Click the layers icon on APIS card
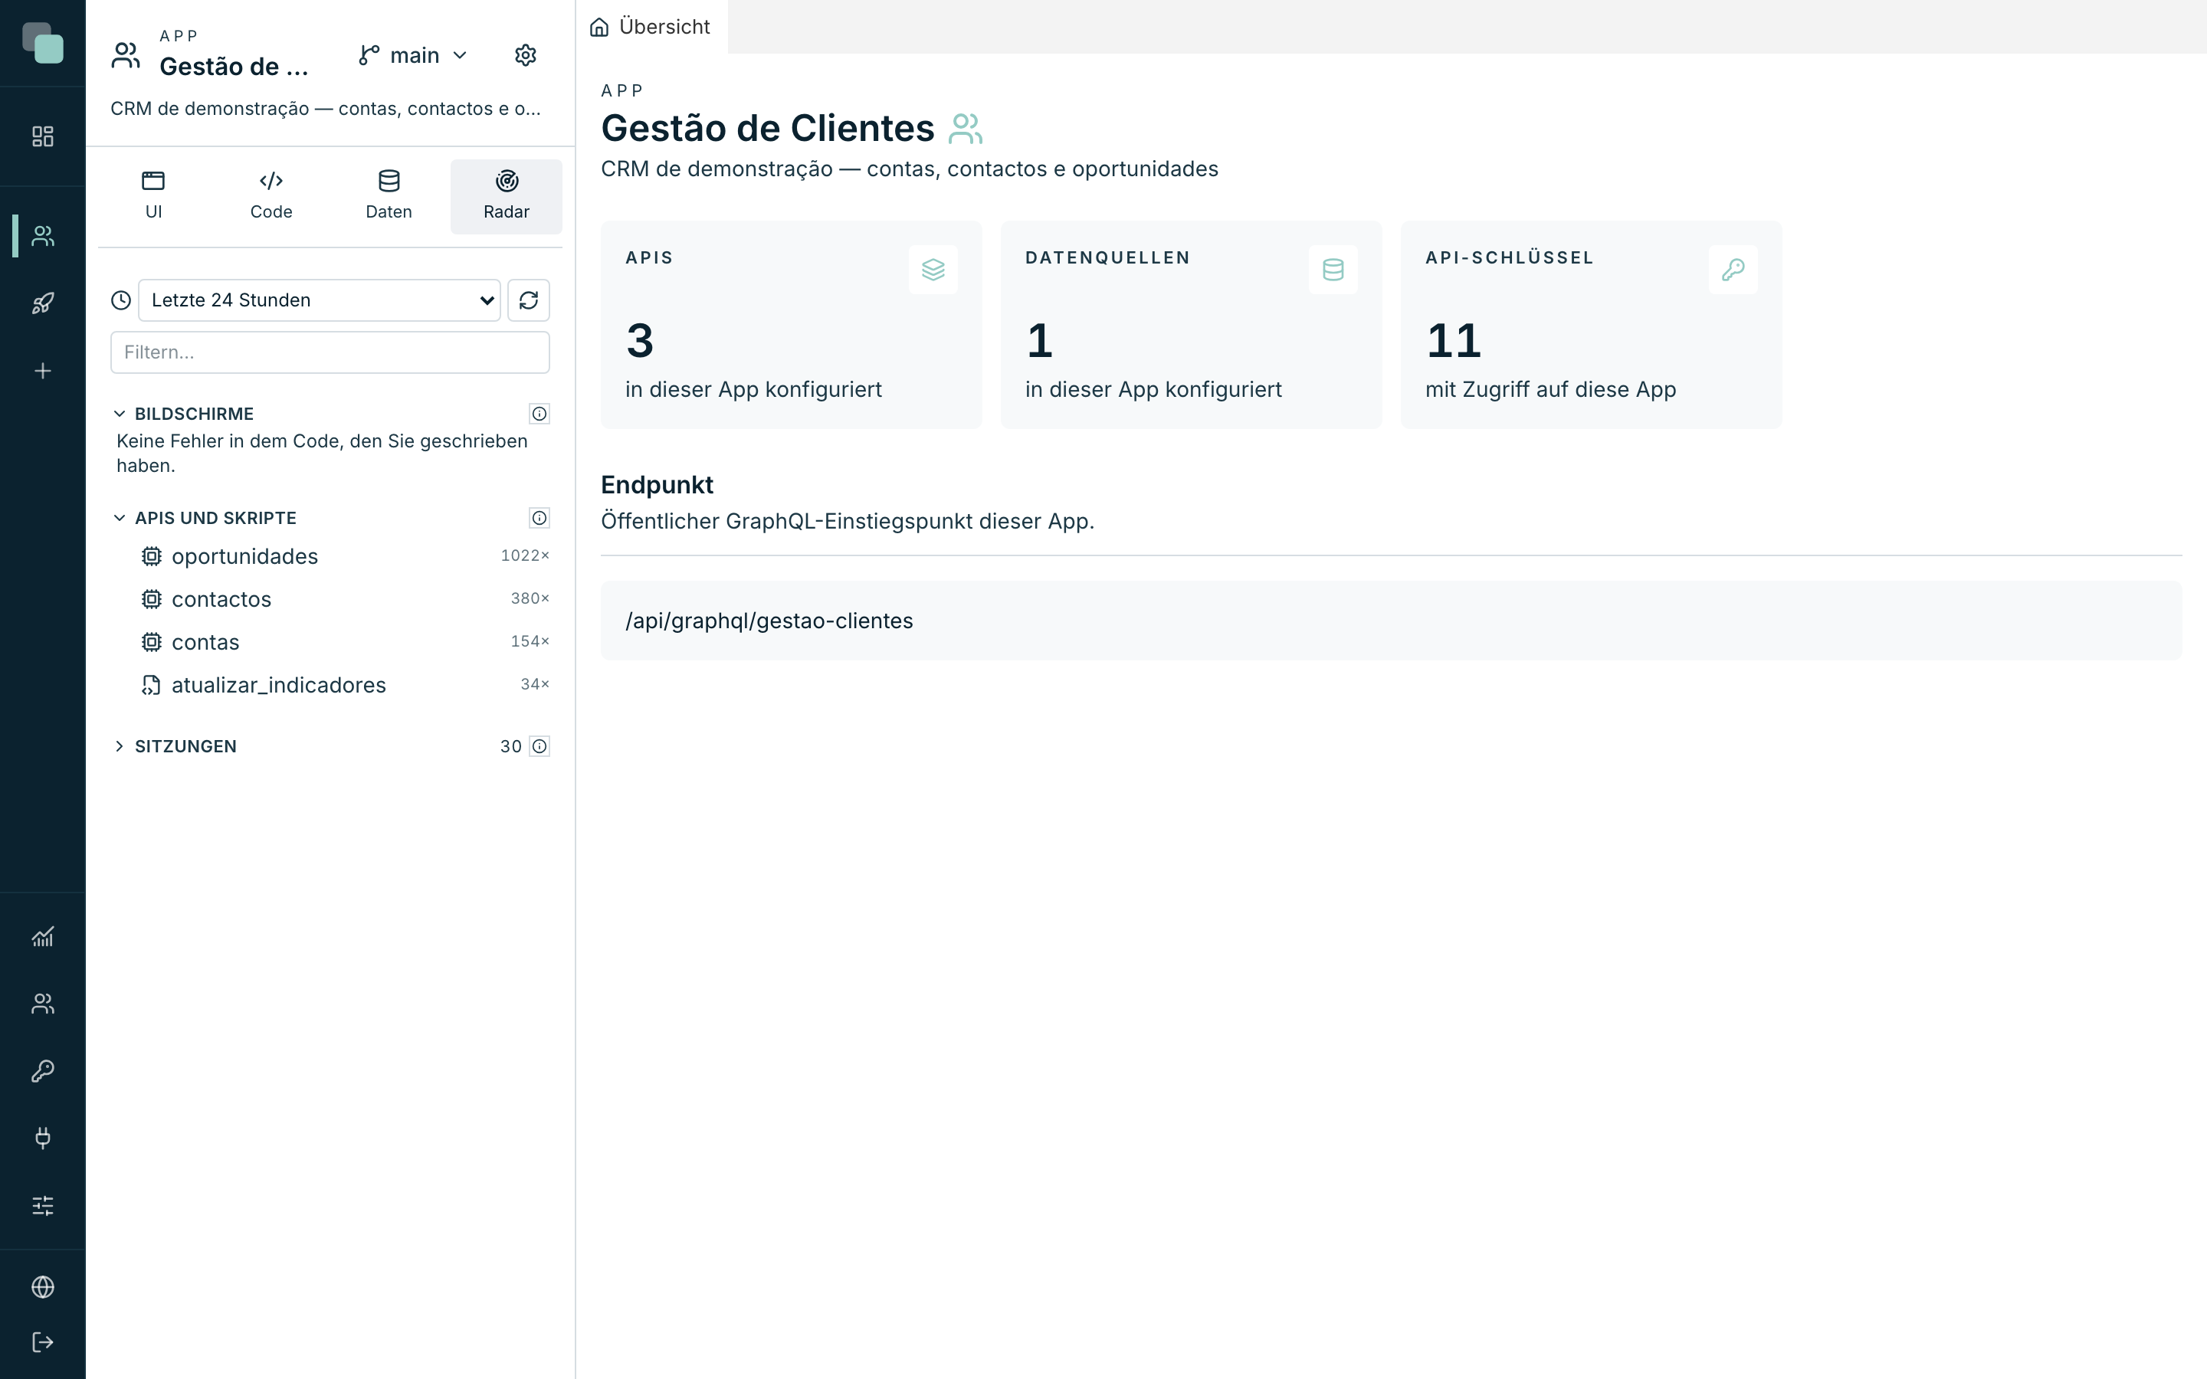This screenshot has width=2207, height=1379. coord(933,270)
